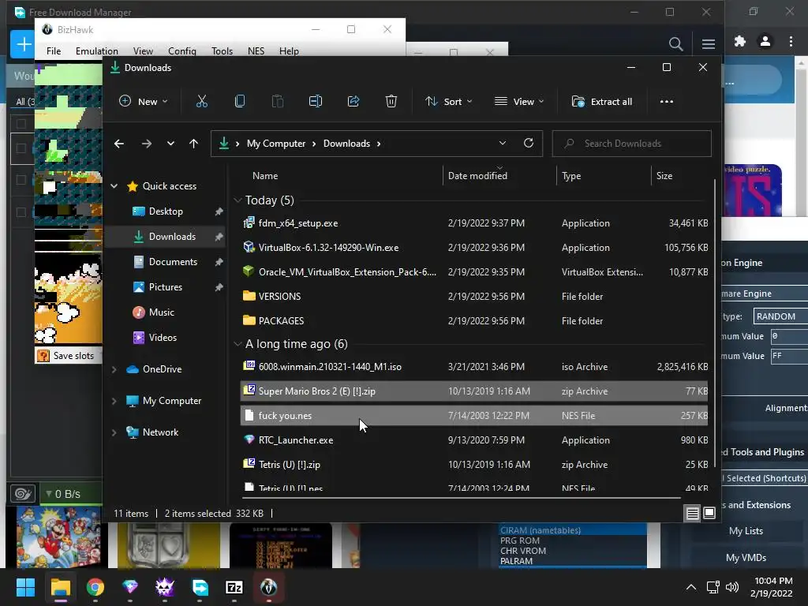Click the Share icon in Explorer toolbar
Image resolution: width=808 pixels, height=606 pixels.
353,102
